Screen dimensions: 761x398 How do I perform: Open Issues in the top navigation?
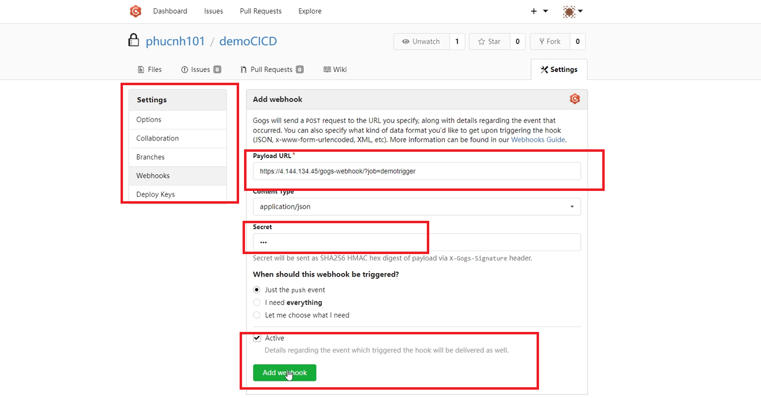coord(214,11)
